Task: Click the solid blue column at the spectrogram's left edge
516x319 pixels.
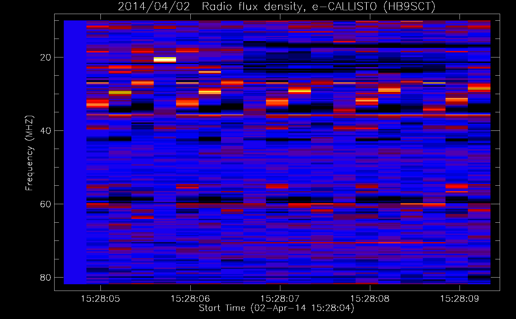Action: pos(75,152)
